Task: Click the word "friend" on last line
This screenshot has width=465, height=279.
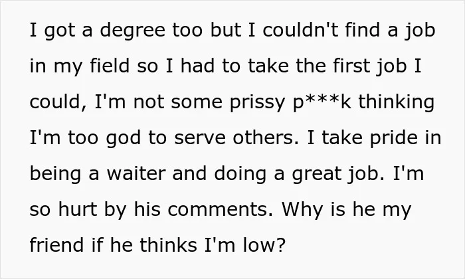Action: click(x=56, y=245)
